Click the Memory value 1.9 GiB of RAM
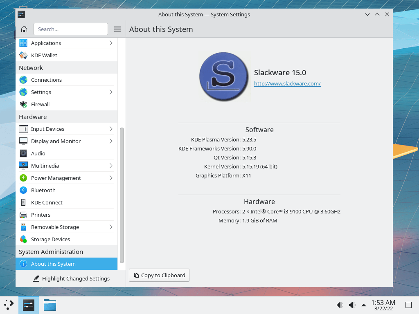The image size is (419, 314). (260, 220)
